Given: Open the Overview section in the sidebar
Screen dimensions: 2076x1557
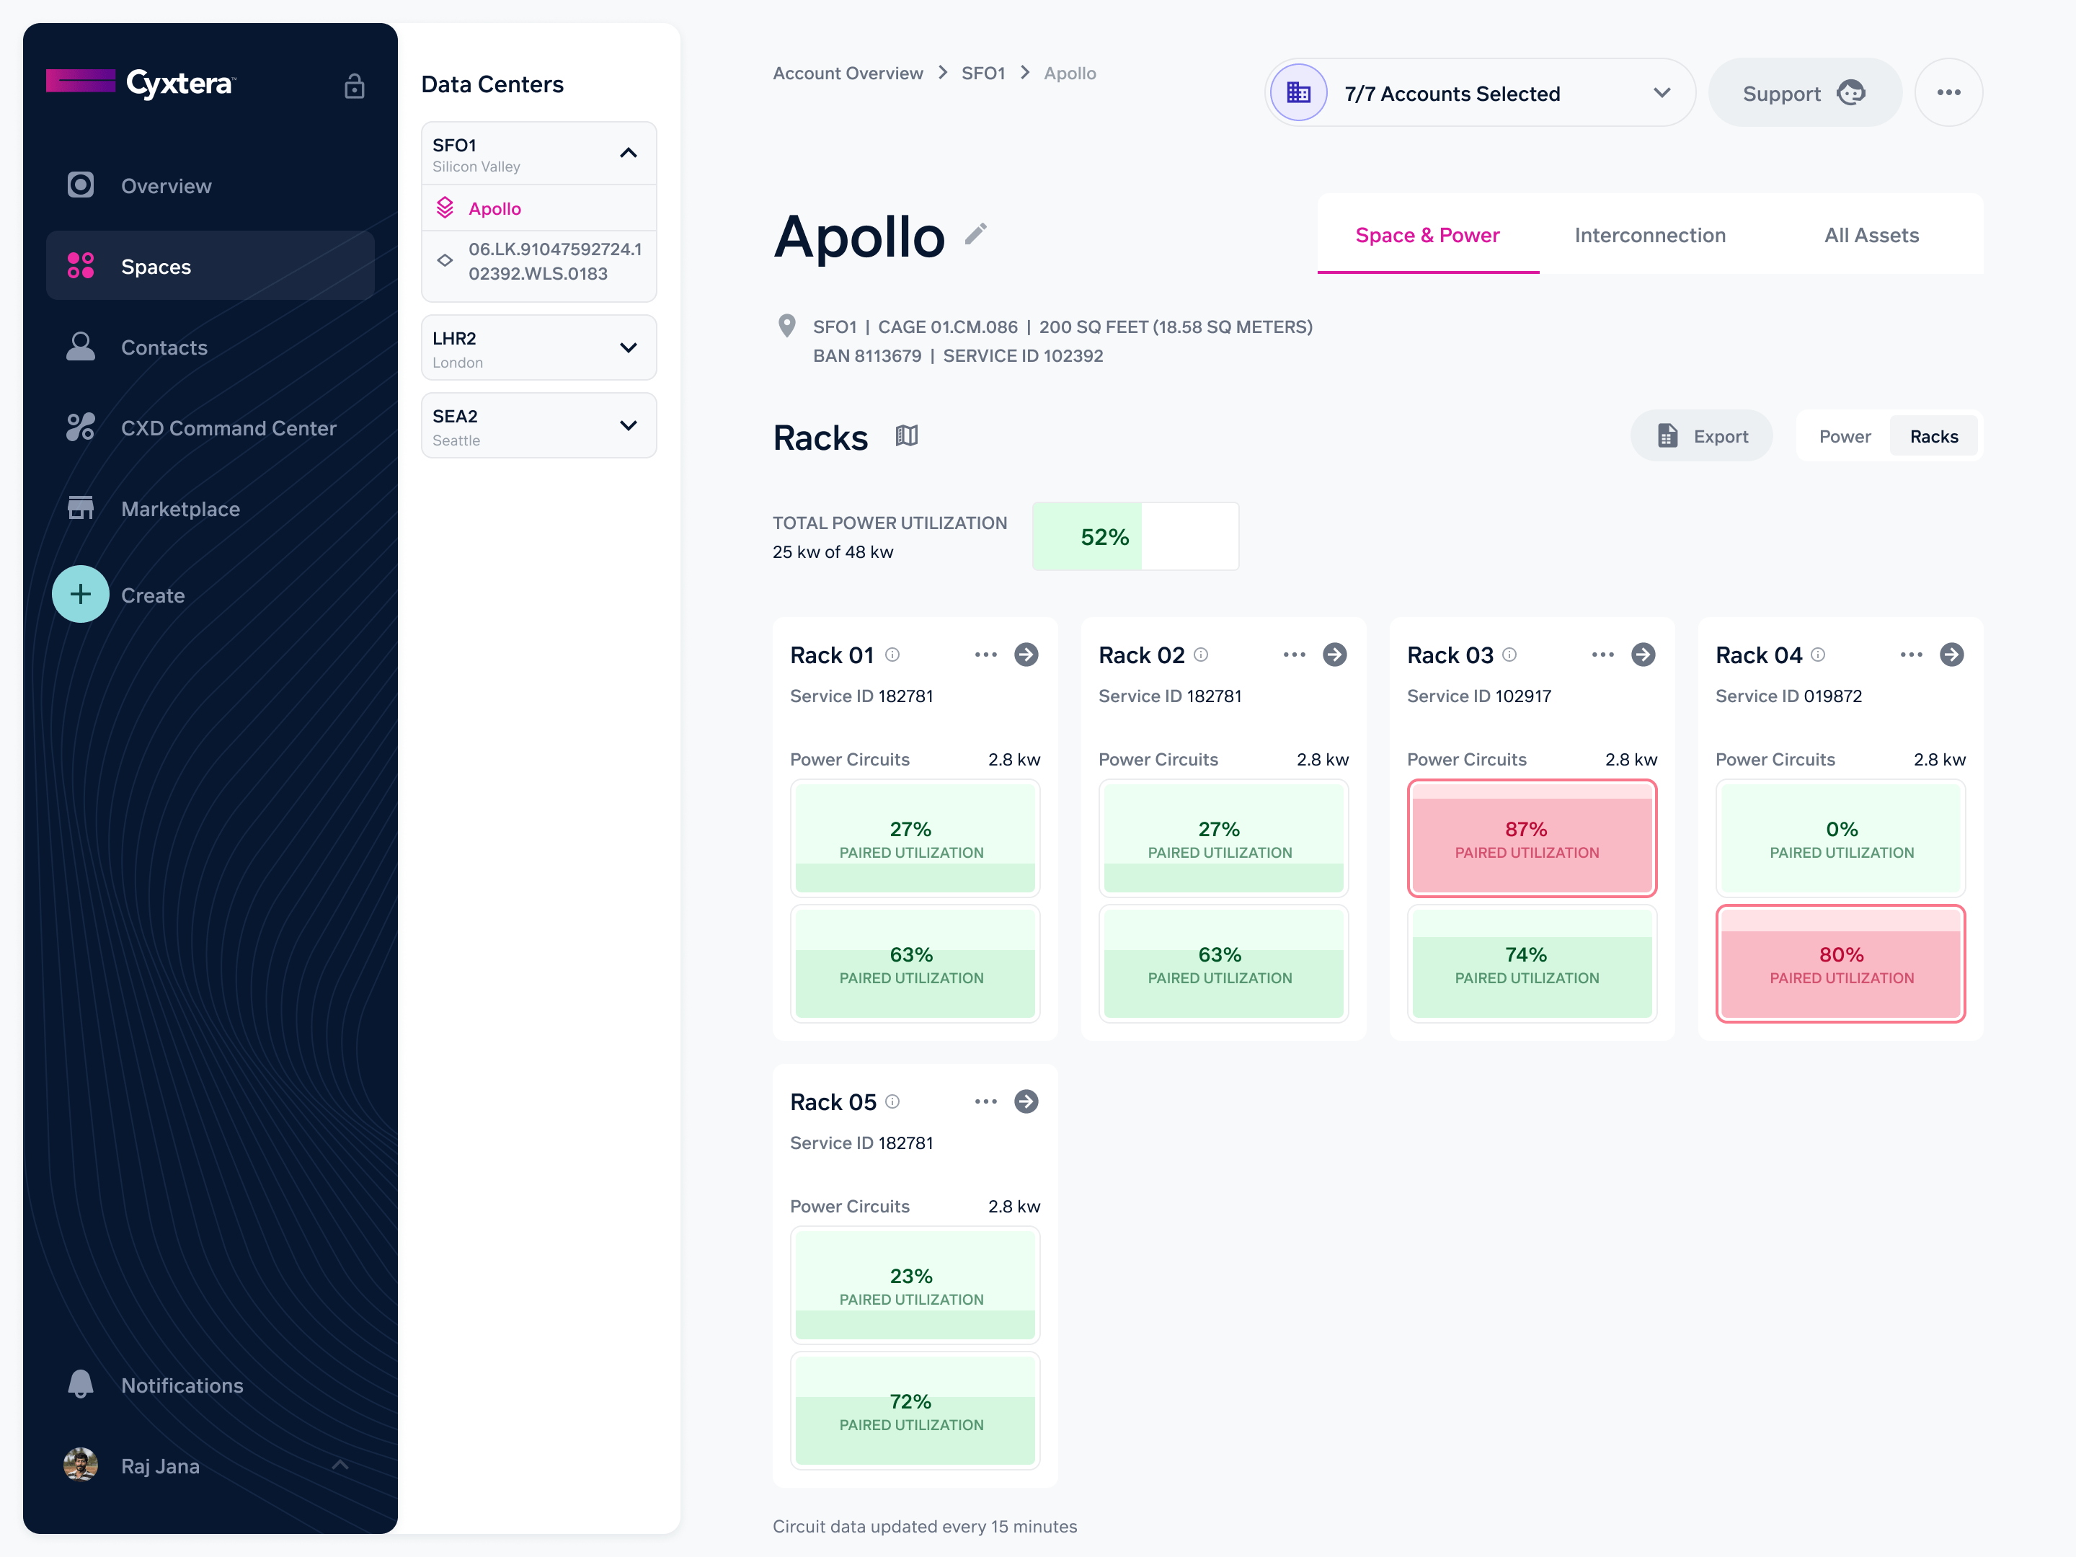Looking at the screenshot, I should 210,186.
